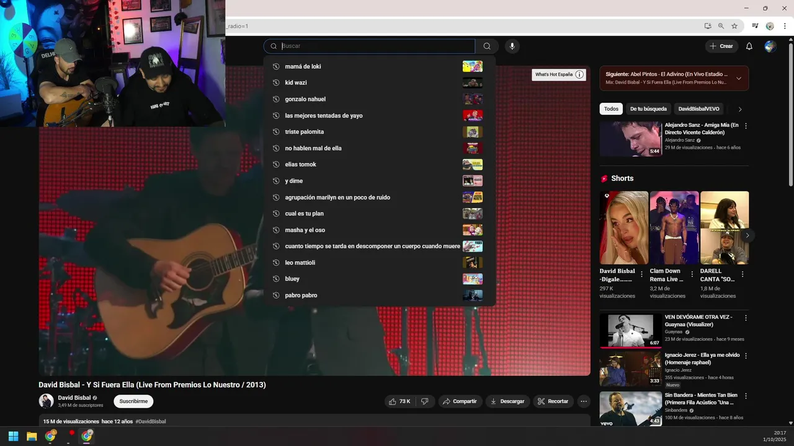Select the De tu búsqueda chip
The width and height of the screenshot is (794, 446).
coord(648,109)
